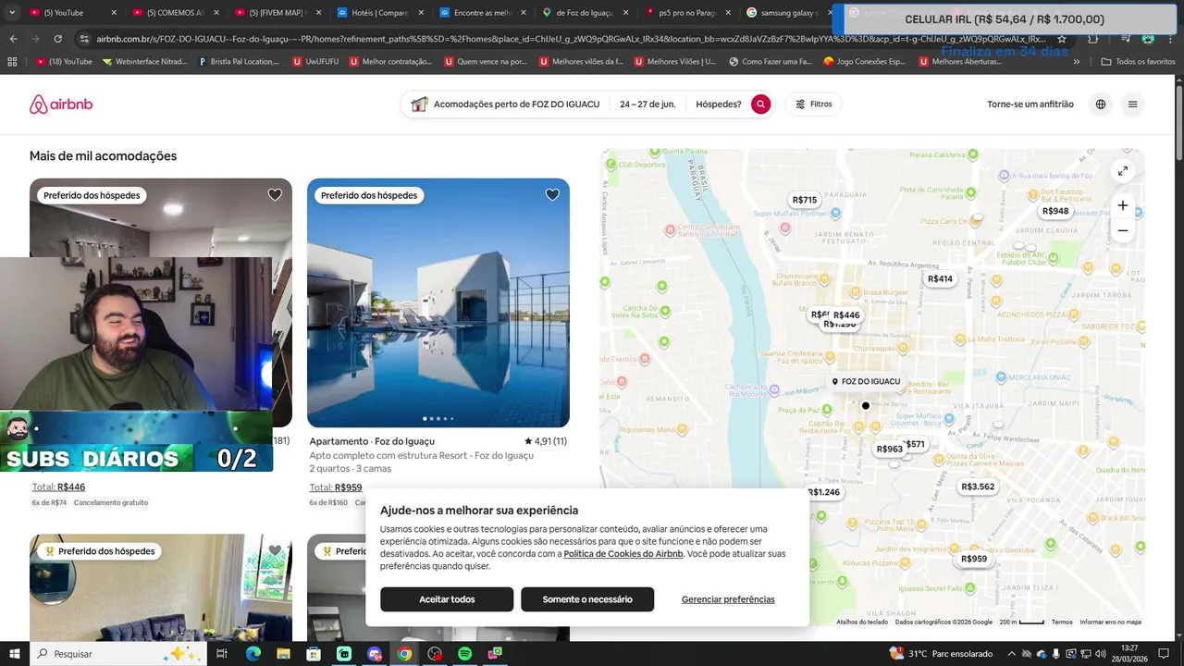Open the Termos link on the map
Viewport: 1184px width, 666px height.
[1062, 623]
